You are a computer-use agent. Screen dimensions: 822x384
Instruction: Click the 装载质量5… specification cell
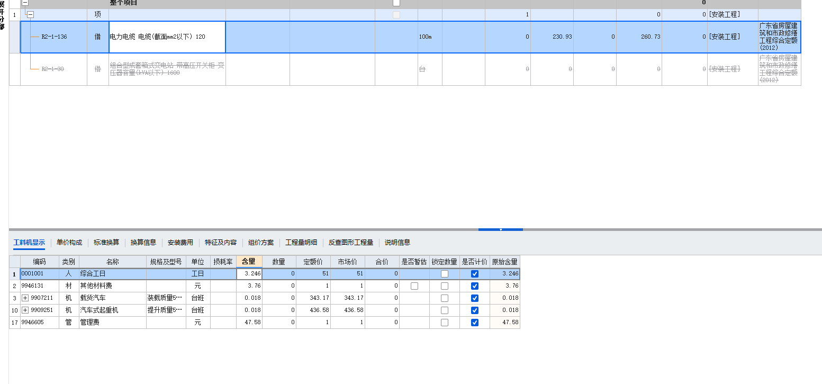click(x=166, y=298)
